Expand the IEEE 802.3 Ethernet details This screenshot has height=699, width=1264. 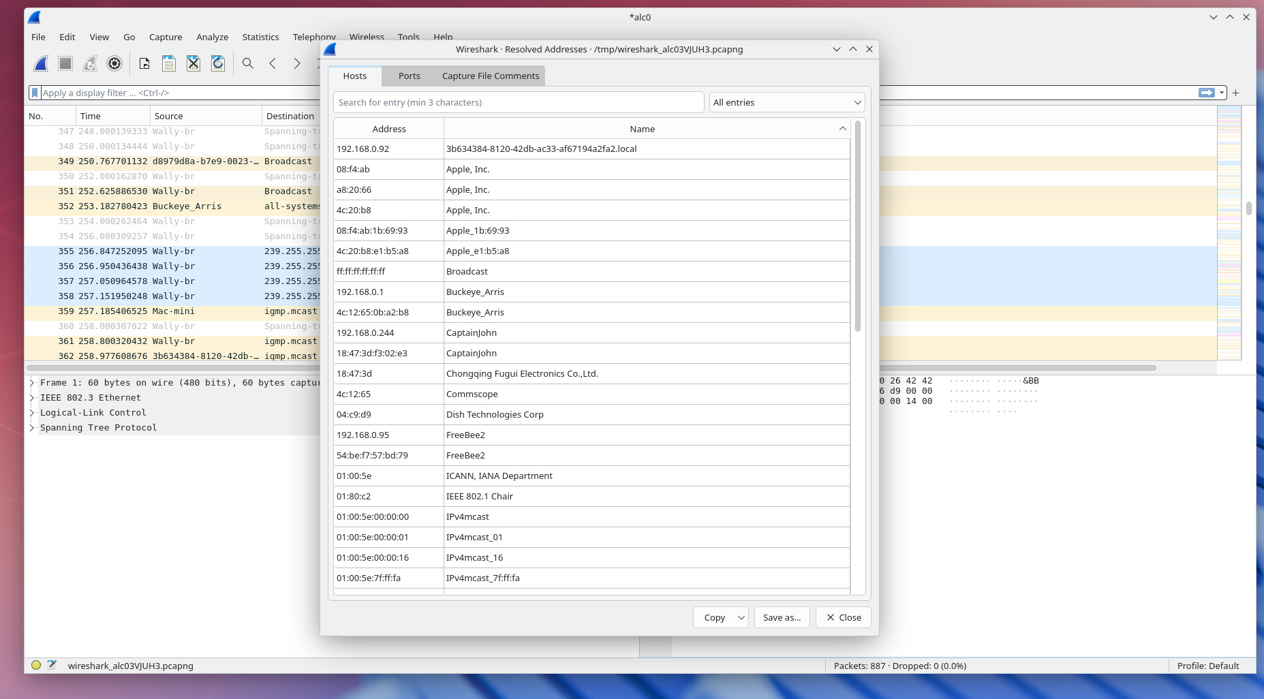(32, 398)
